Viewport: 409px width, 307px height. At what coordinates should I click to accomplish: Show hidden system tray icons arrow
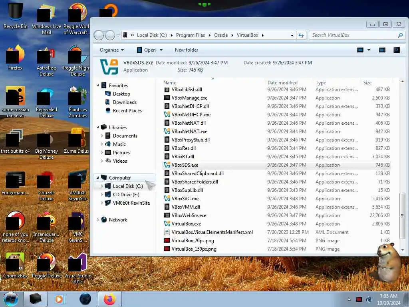click(349, 299)
